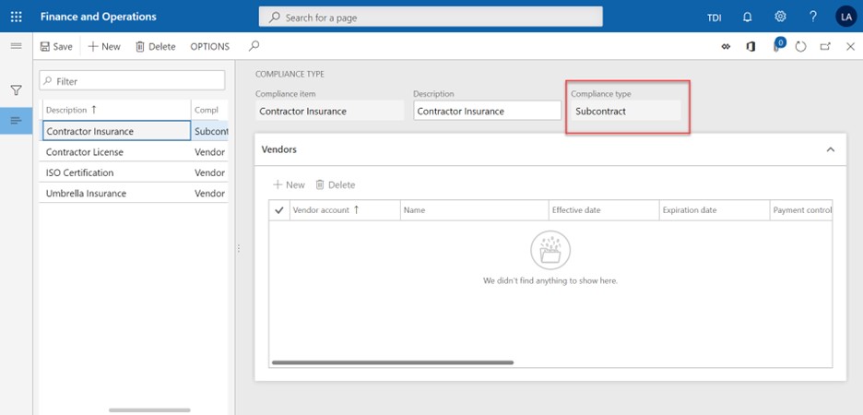Click the notifications bell icon
Image resolution: width=863 pixels, height=415 pixels.
pyautogui.click(x=747, y=17)
